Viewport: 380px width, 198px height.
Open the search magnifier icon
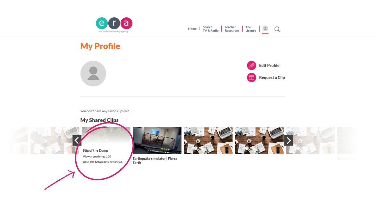[x=277, y=29]
